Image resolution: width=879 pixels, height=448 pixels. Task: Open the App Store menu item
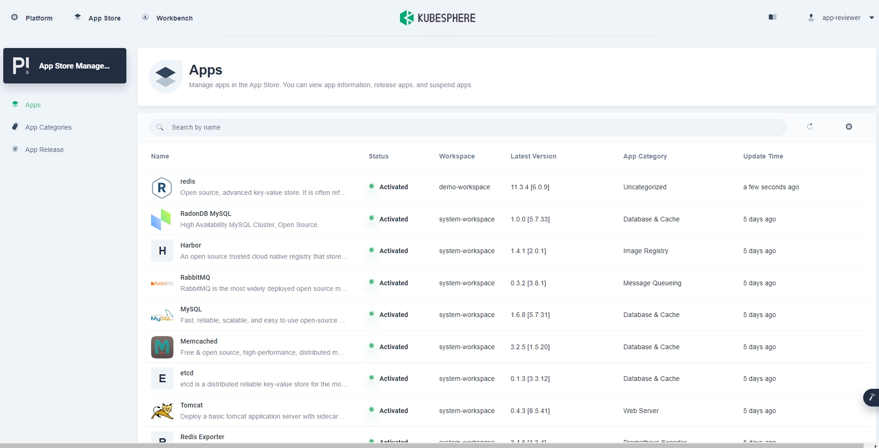[98, 18]
